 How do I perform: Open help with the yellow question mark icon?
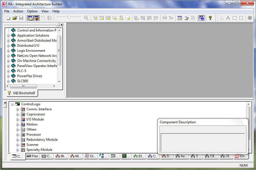point(210,18)
